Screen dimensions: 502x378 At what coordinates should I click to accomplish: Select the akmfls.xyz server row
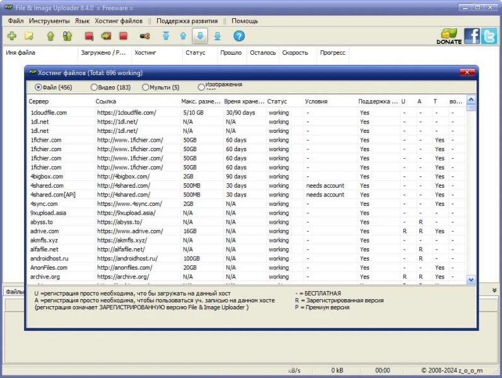(247, 240)
